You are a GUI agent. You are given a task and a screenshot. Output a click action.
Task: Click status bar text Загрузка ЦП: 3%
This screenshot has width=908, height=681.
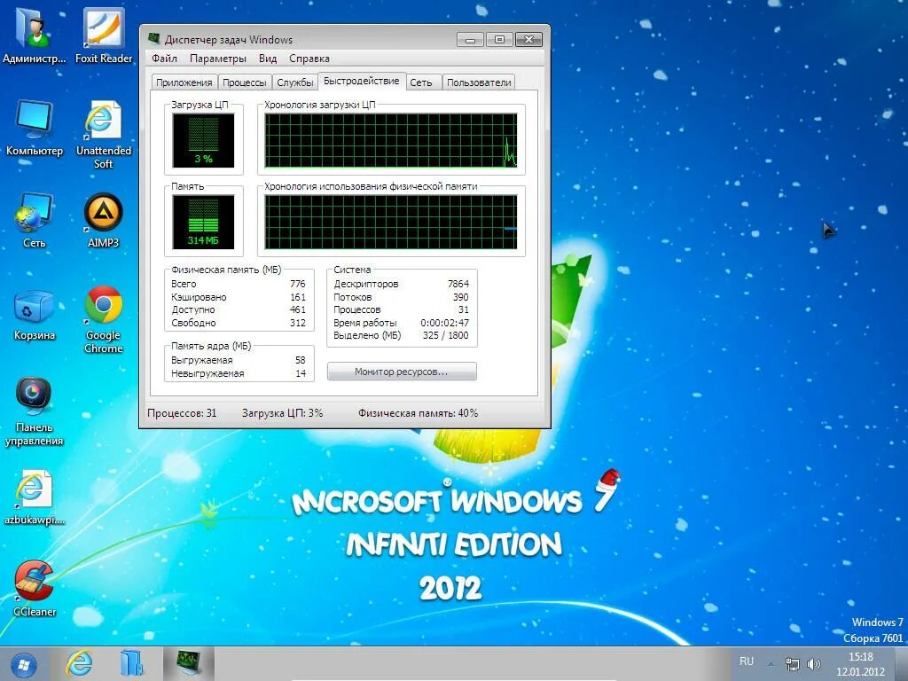pyautogui.click(x=282, y=413)
